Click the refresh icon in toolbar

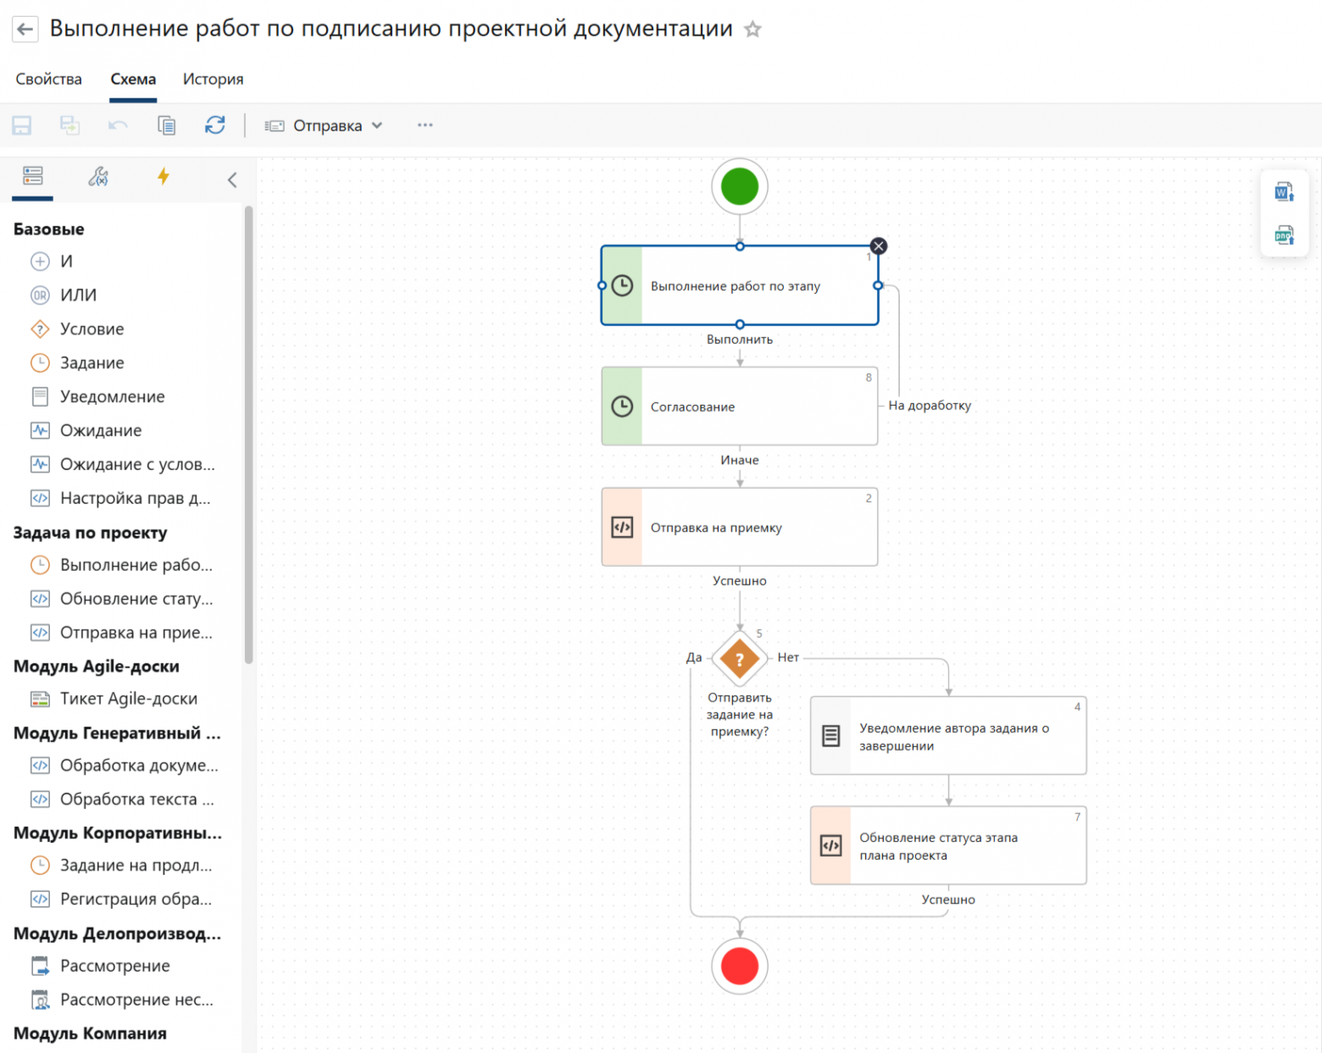(215, 125)
